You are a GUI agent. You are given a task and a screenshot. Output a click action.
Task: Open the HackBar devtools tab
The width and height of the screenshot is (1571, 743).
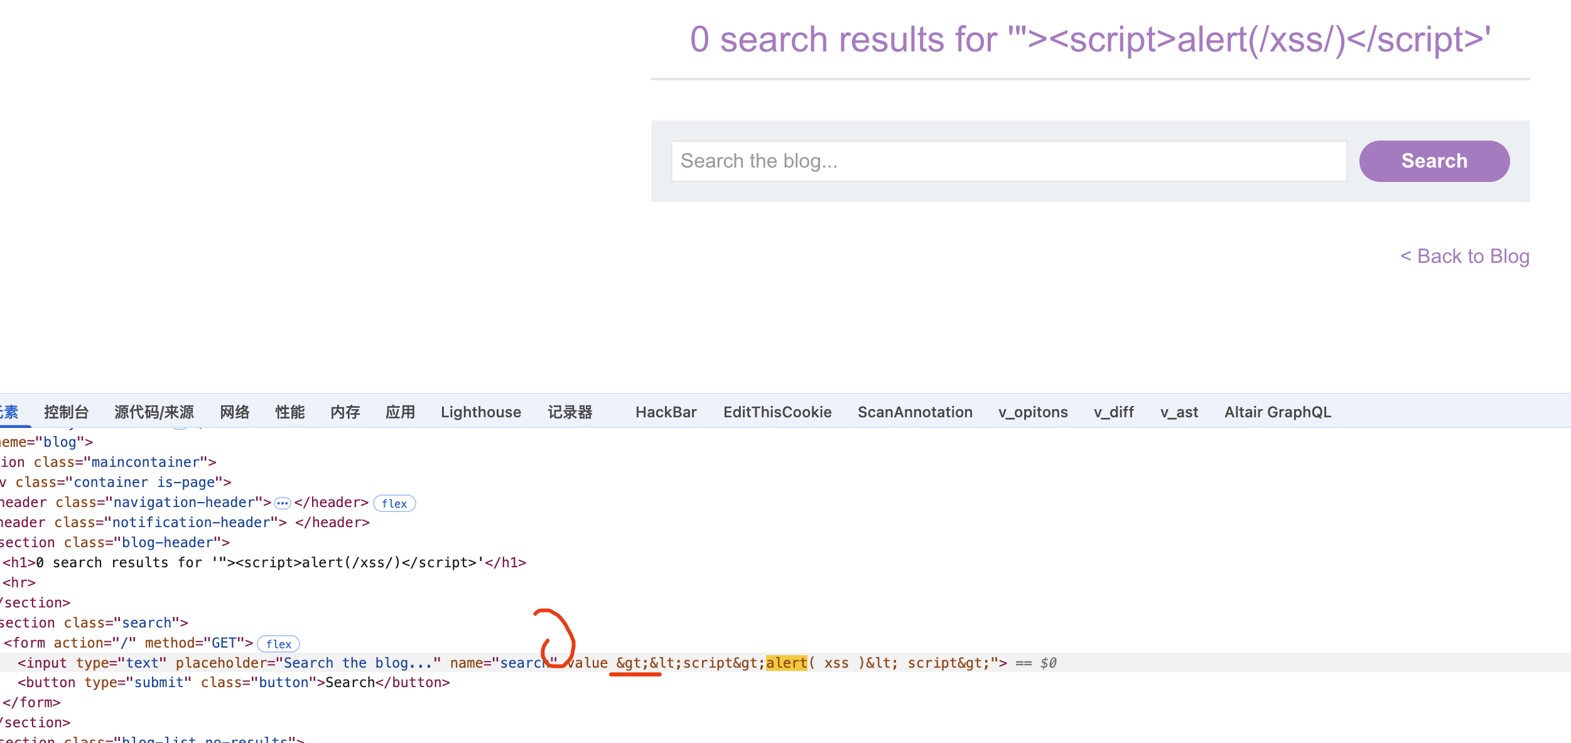coord(666,412)
